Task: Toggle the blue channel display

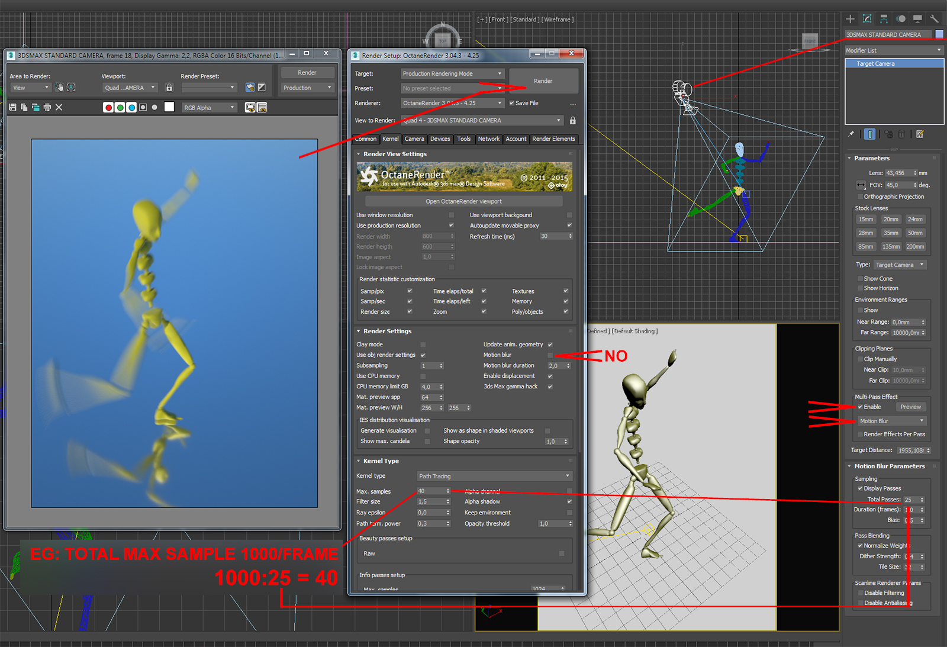Action: point(131,107)
